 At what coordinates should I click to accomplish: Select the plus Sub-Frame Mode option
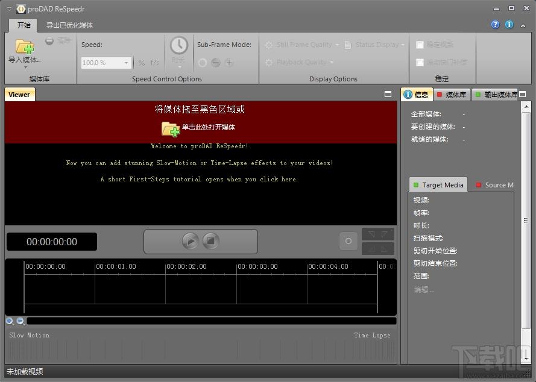click(x=229, y=63)
